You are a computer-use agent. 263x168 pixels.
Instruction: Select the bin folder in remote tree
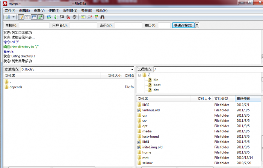(156, 80)
